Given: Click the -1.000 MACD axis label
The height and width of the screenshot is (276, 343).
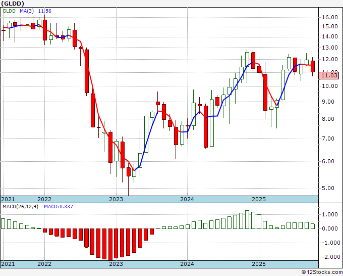Looking at the screenshot, I should click(x=330, y=243).
